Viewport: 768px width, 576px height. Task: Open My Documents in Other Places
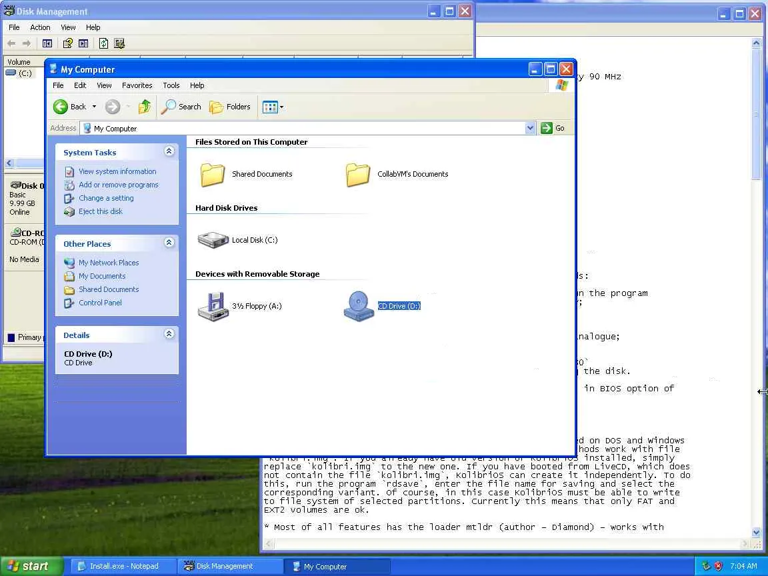click(x=102, y=276)
